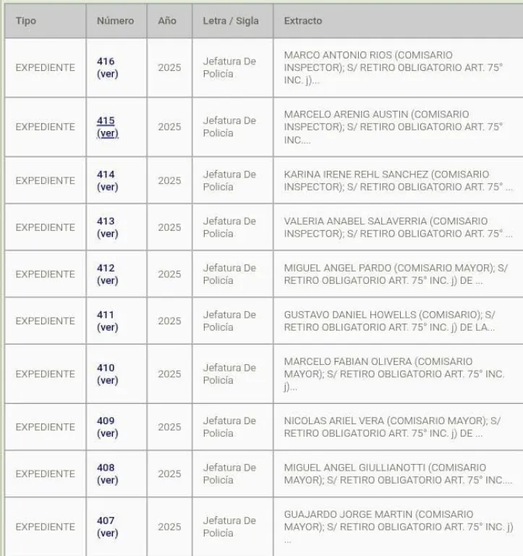Click the Karina Irene Rehl Sanchez extract
Viewport: 523px width, 556px height.
(x=397, y=180)
